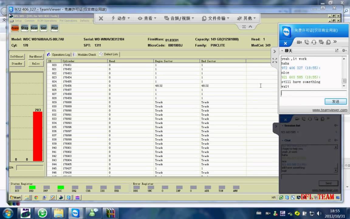Start a voice-over-IP call in TeamViewer panel
The image size is (350, 219).
[307, 42]
